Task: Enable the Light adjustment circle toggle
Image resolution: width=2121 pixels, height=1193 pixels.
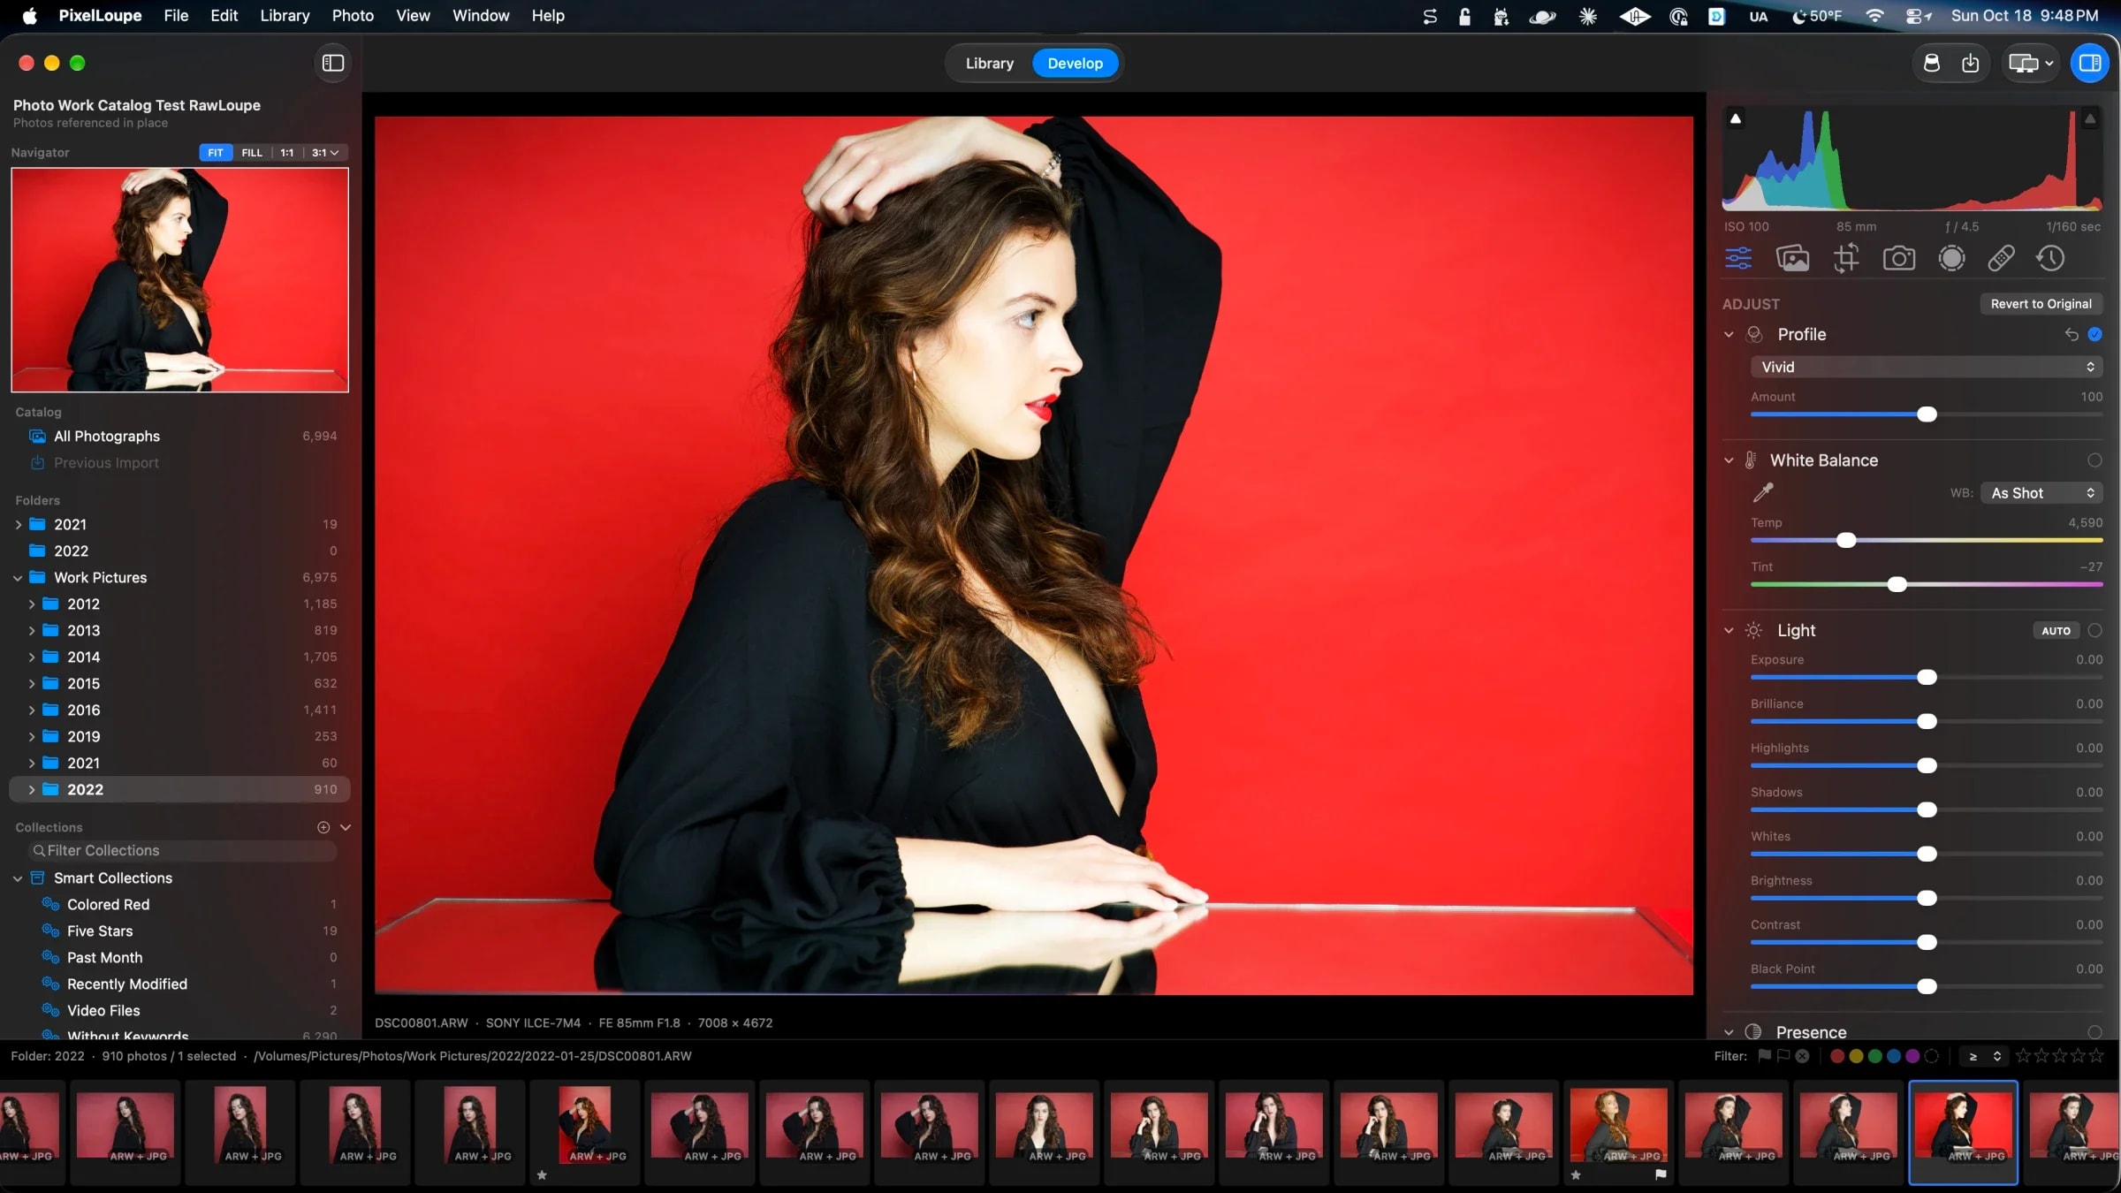Action: pyautogui.click(x=2094, y=631)
